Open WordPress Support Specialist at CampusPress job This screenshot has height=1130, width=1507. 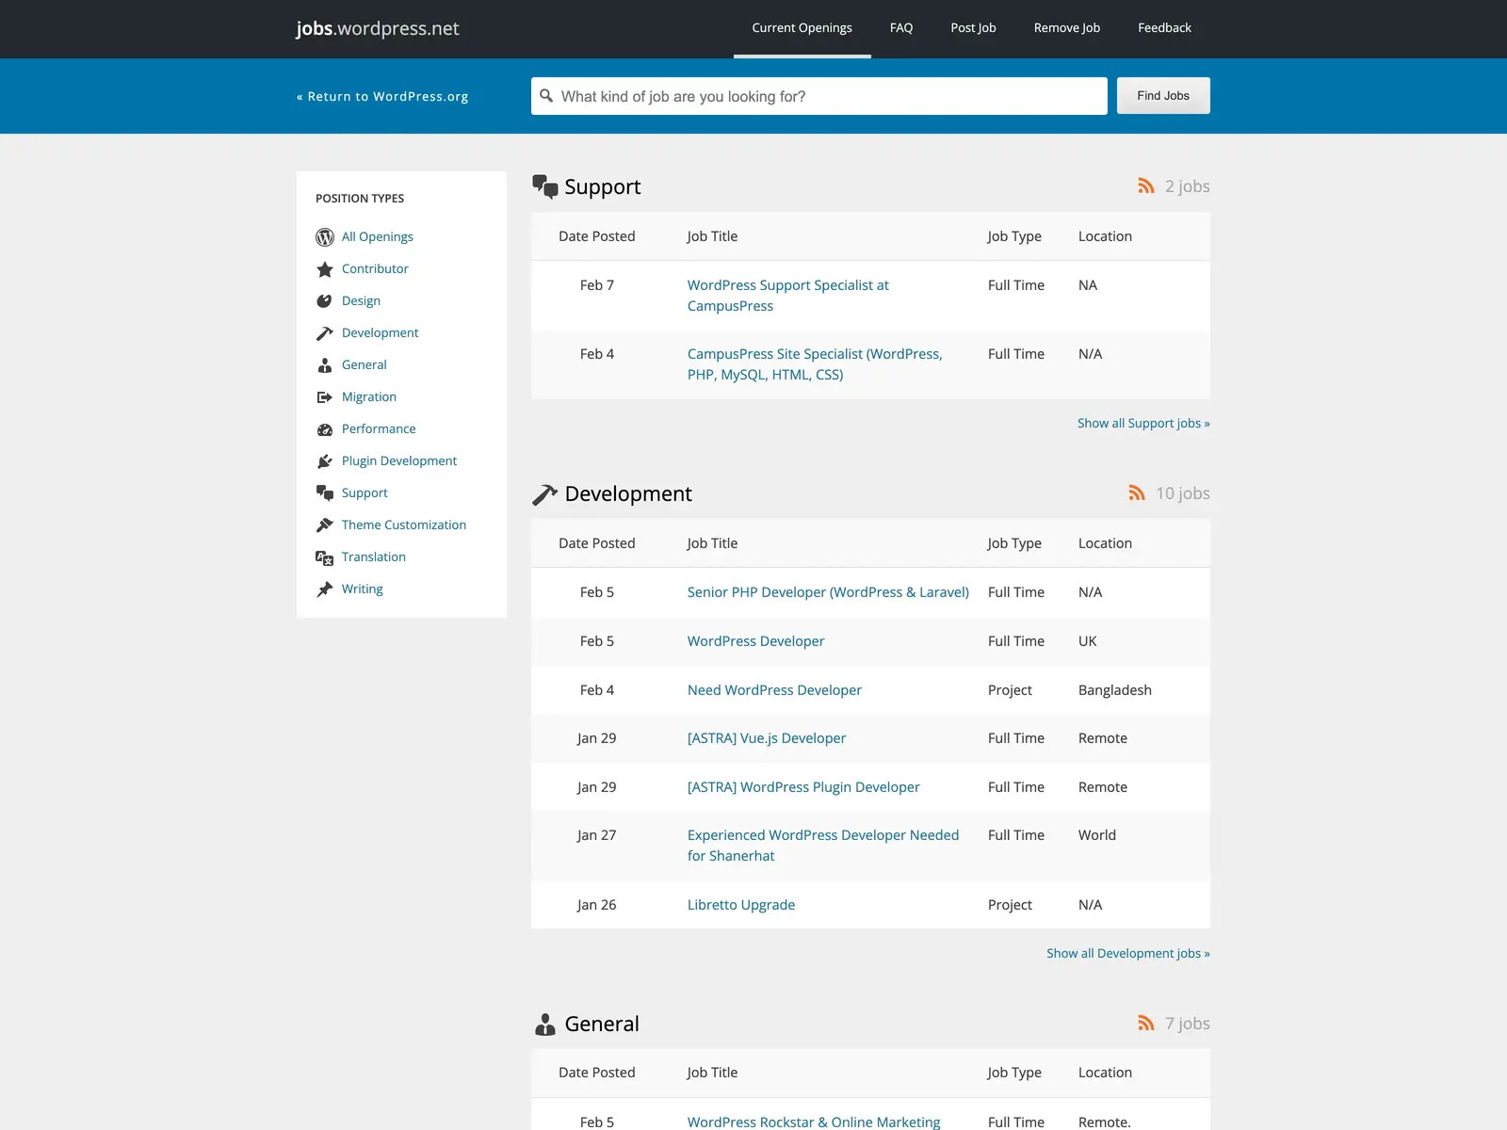click(x=788, y=296)
